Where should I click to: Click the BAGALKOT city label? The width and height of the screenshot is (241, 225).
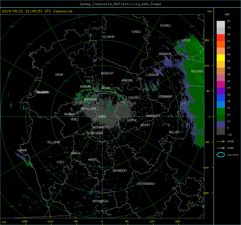coord(107,73)
